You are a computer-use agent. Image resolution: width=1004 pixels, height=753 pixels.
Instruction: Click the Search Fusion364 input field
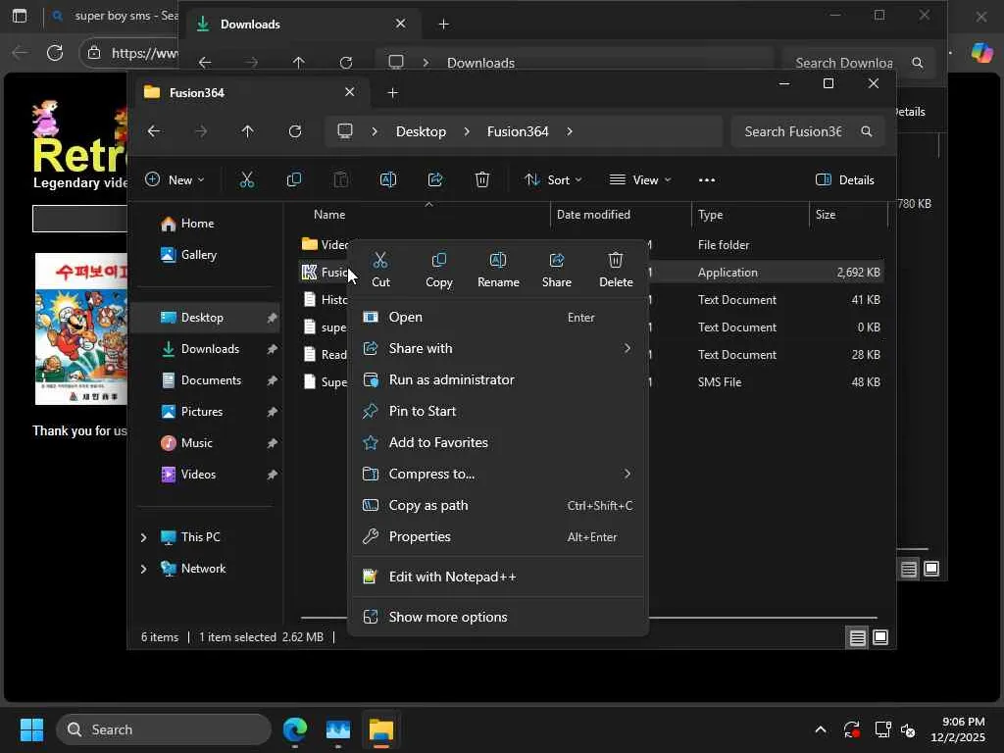point(792,131)
